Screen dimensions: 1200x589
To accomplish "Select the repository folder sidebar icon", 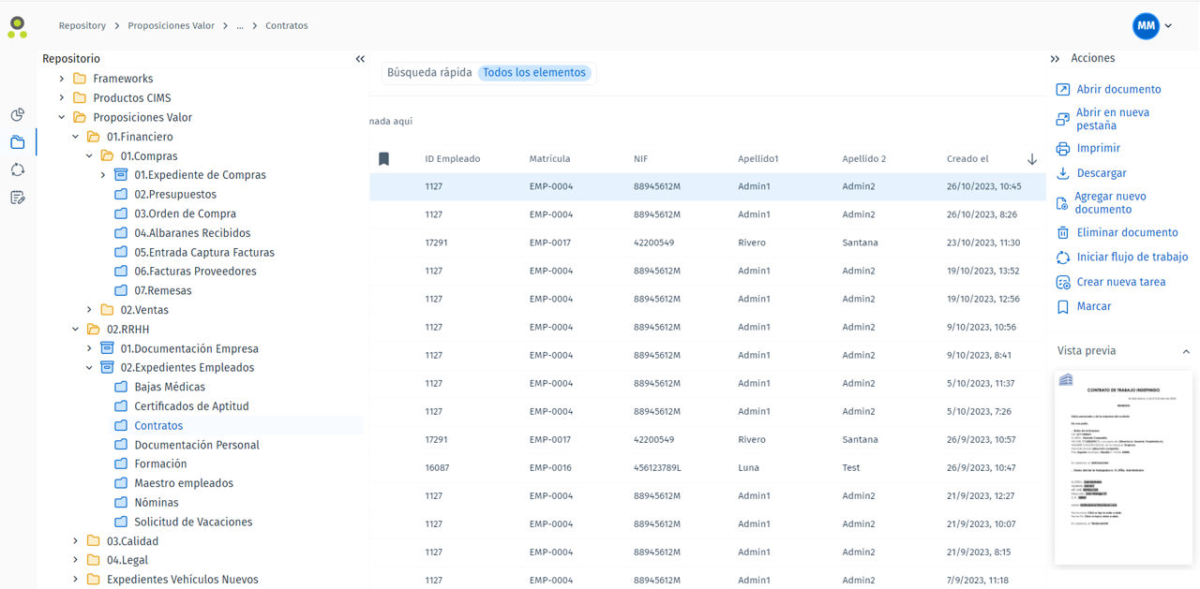I will [x=17, y=142].
